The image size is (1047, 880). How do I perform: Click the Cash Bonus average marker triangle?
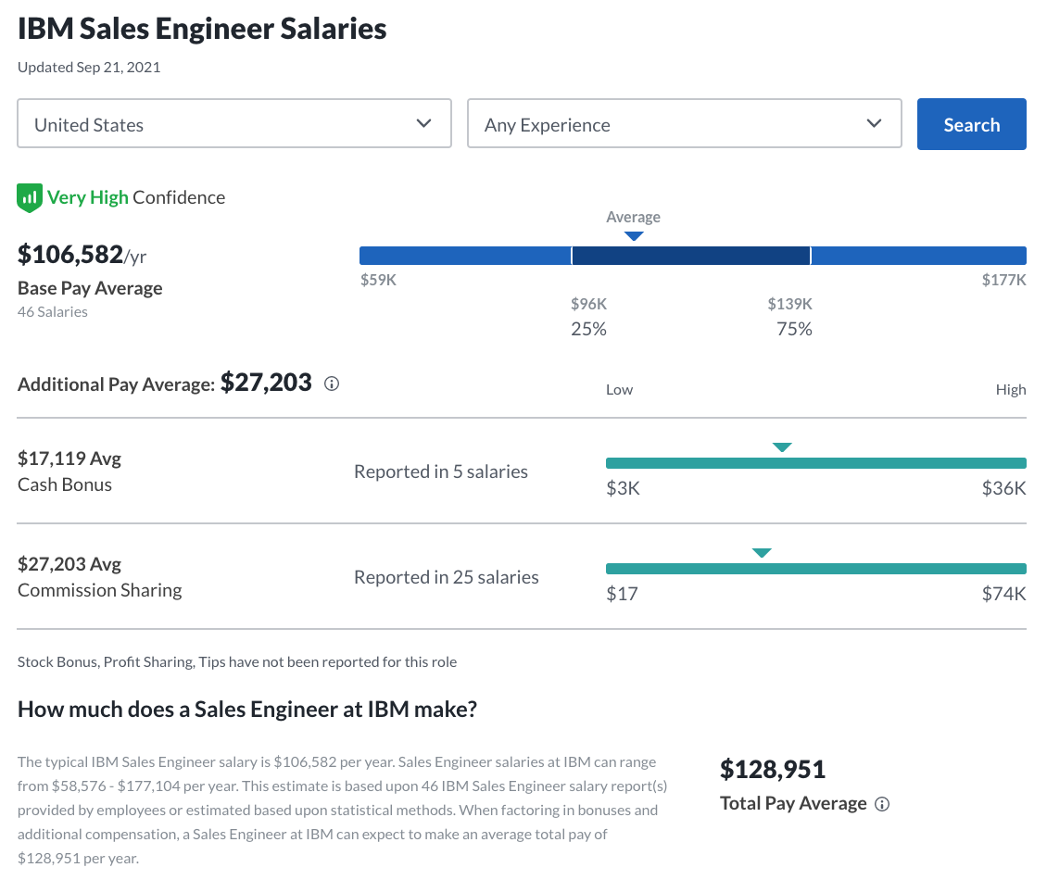click(x=782, y=447)
